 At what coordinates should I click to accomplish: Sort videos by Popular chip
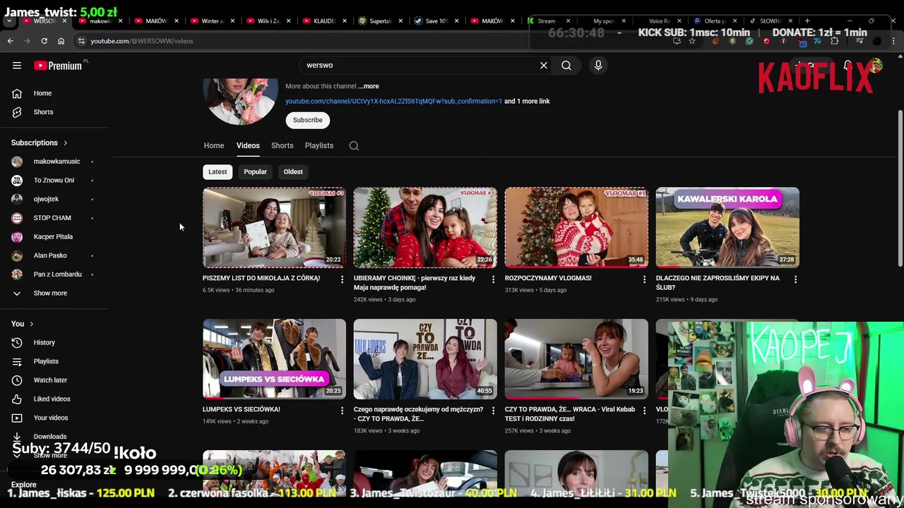pos(256,171)
